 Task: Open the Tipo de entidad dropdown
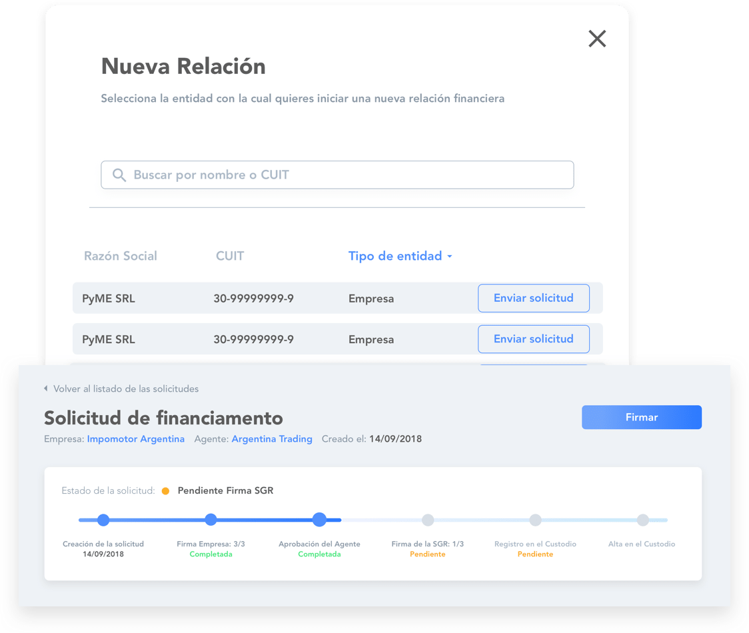[x=400, y=257]
